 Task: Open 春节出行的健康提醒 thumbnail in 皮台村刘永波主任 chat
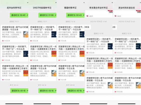click(x=138, y=85)
